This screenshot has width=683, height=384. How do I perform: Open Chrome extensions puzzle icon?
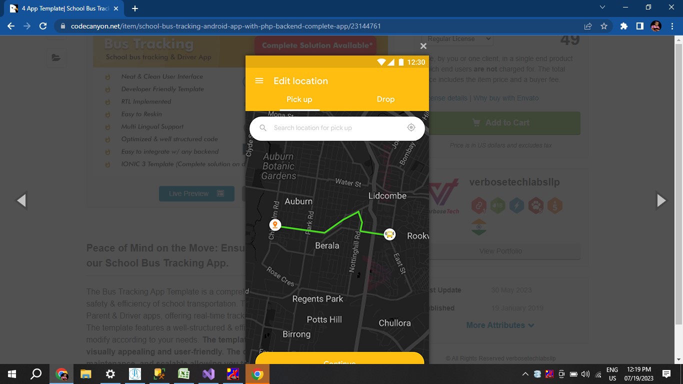tap(623, 26)
